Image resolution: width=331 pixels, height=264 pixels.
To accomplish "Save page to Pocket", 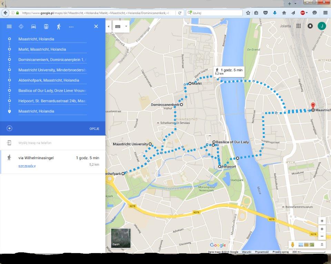I will 265,13.
